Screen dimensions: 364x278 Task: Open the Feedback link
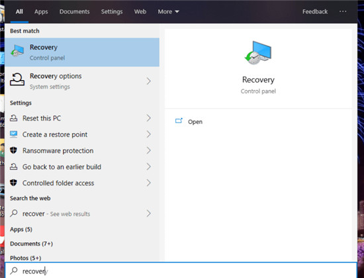[x=315, y=12]
